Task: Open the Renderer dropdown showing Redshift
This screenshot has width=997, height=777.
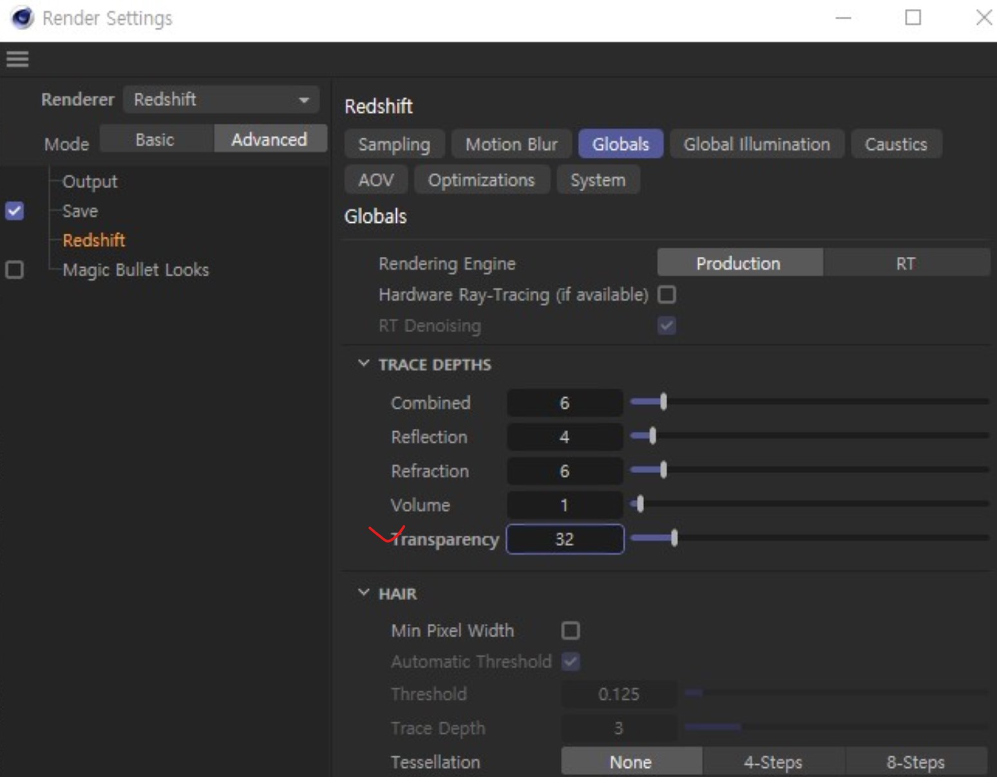Action: [x=221, y=100]
